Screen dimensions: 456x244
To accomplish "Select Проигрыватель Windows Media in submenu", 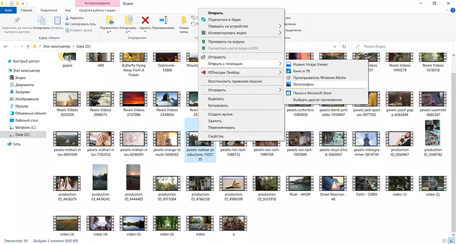I will 319,77.
